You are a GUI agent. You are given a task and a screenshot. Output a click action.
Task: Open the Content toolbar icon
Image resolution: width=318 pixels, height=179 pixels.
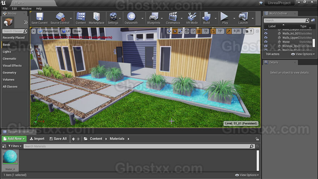pyautogui.click(x=81, y=18)
